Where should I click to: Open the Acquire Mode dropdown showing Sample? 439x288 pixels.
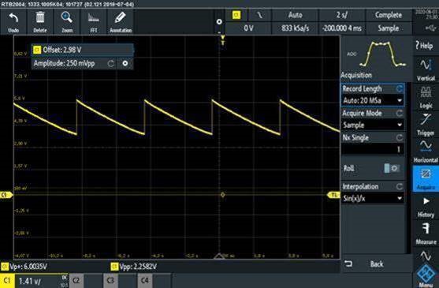pyautogui.click(x=372, y=125)
